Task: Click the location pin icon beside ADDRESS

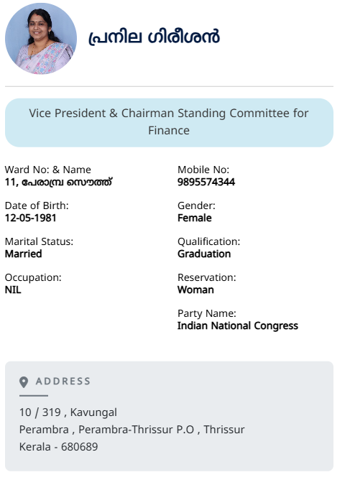Action: point(24,382)
